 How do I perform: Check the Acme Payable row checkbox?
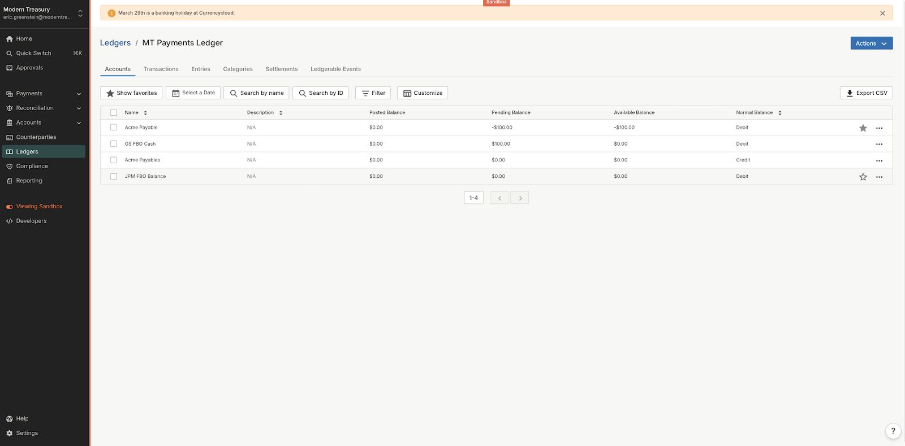point(114,128)
